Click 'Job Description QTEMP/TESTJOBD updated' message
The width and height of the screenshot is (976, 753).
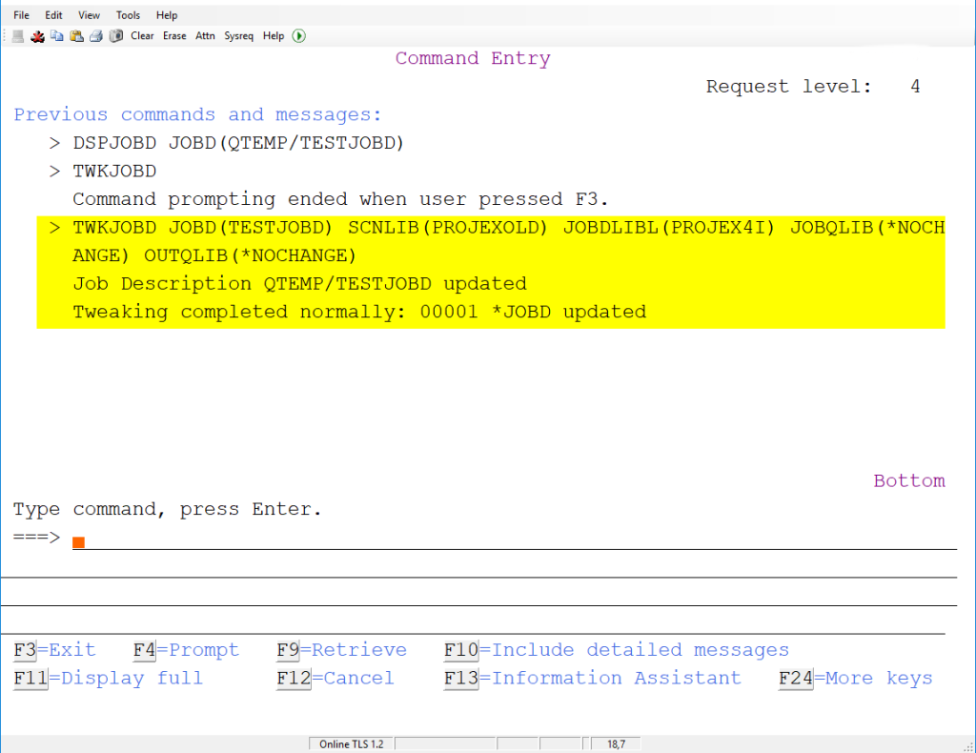pos(299,284)
